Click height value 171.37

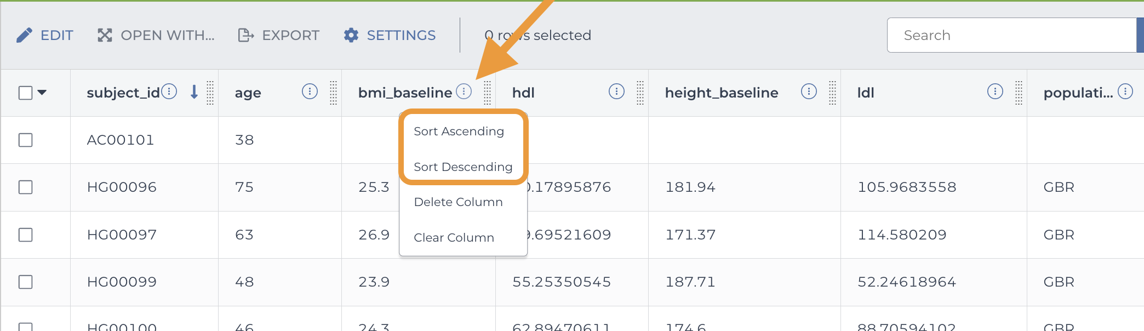[x=690, y=235]
